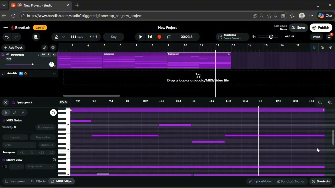Viewport: 335px width, 188px height.
Task: Click the Publish button
Action: pyautogui.click(x=321, y=28)
